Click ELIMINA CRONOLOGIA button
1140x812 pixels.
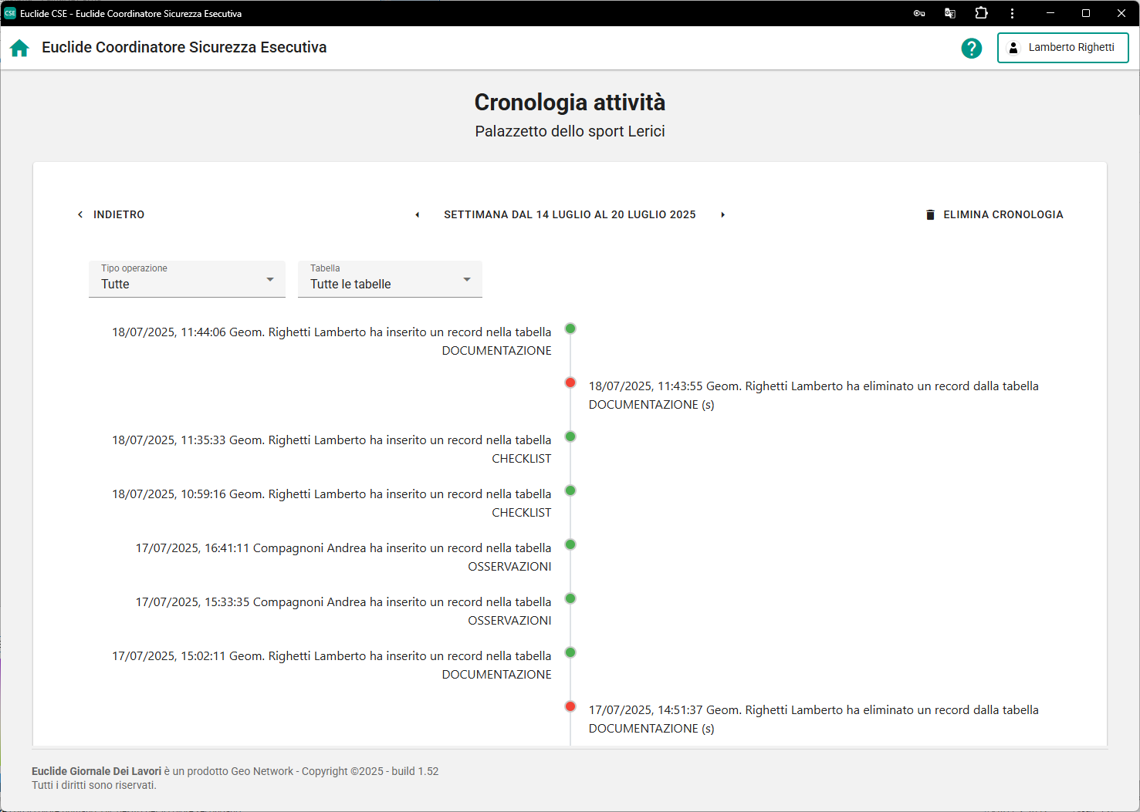coord(994,214)
